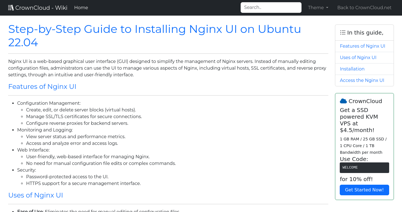Viewport: 402px width, 212px height.
Task: Click inside the Search input field
Action: 271,7
